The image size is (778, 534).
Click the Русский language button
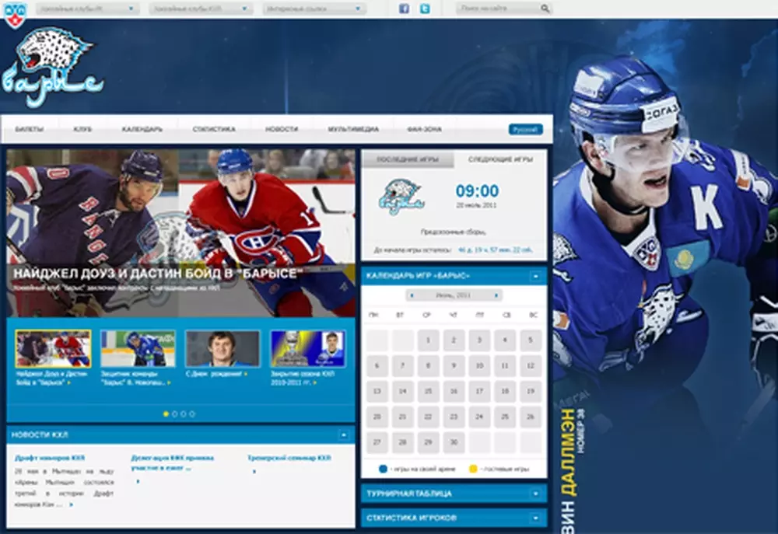tap(525, 129)
